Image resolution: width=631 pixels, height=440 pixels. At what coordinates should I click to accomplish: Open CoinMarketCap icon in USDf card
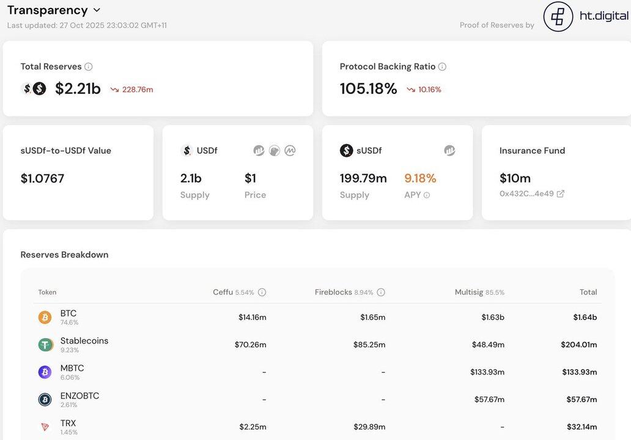pyautogui.click(x=290, y=151)
